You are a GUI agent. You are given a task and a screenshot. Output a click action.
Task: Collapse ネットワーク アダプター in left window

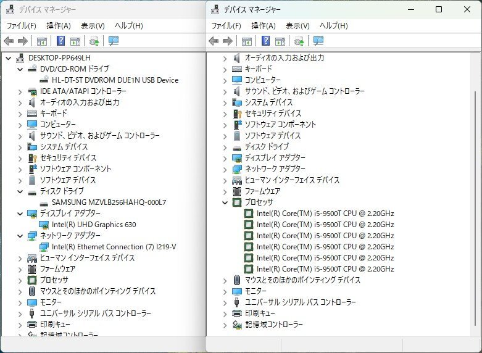pyautogui.click(x=20, y=236)
